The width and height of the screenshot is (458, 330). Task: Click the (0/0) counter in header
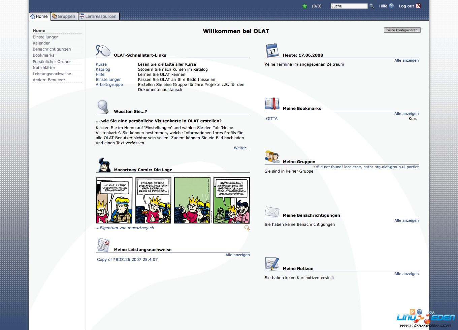click(x=317, y=6)
